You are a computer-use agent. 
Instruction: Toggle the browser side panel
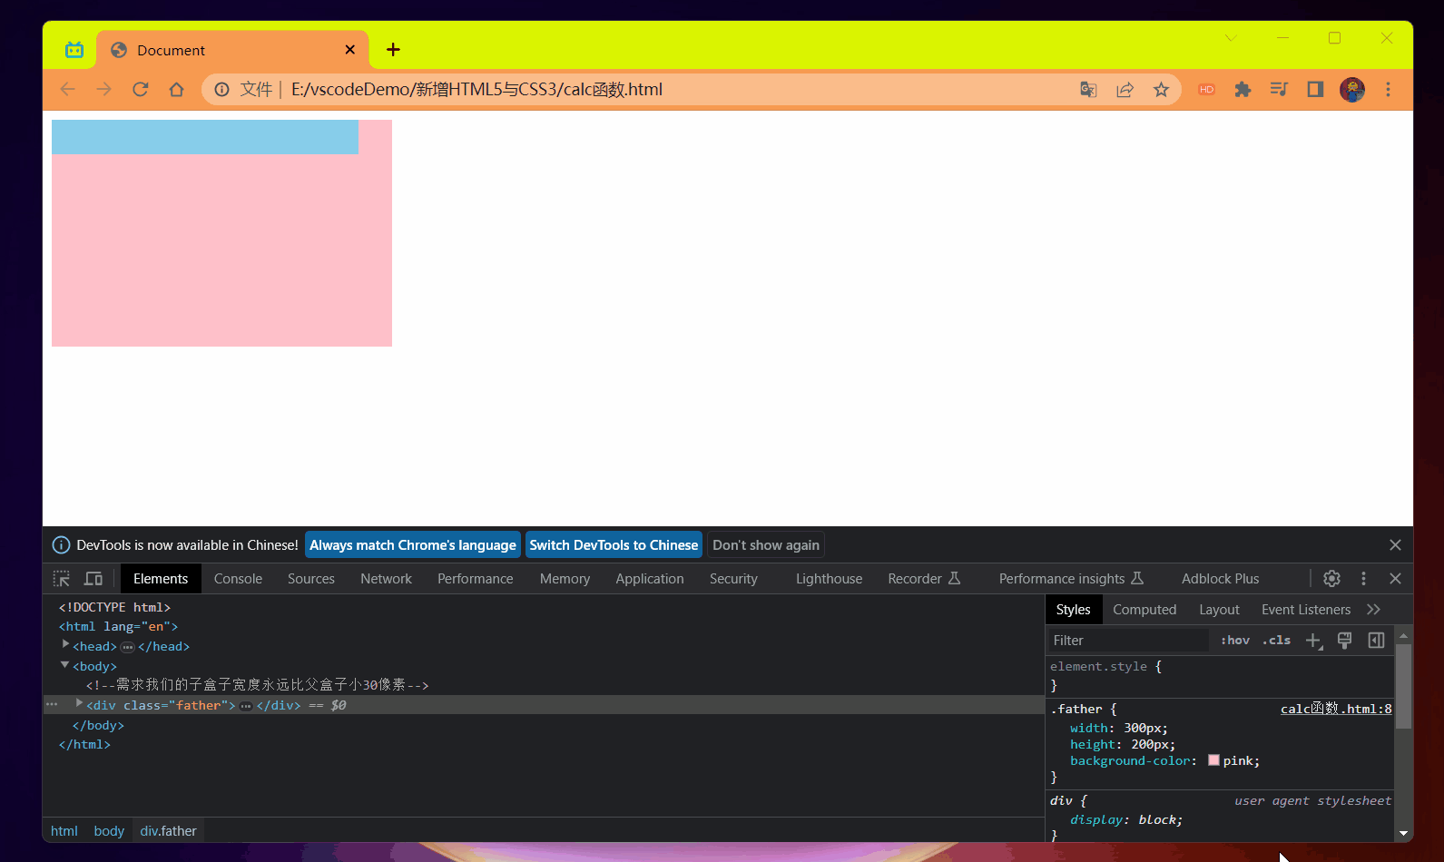tap(1315, 89)
